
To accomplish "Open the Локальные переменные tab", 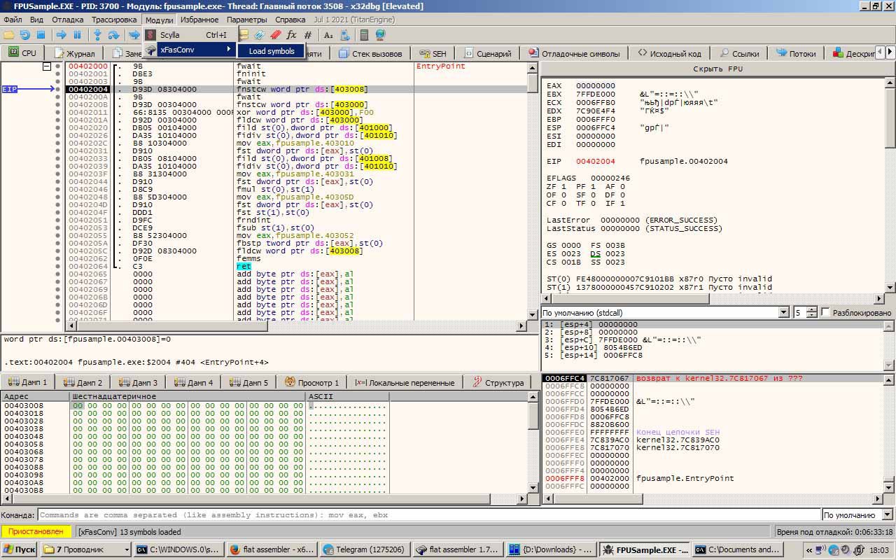I will point(405,382).
